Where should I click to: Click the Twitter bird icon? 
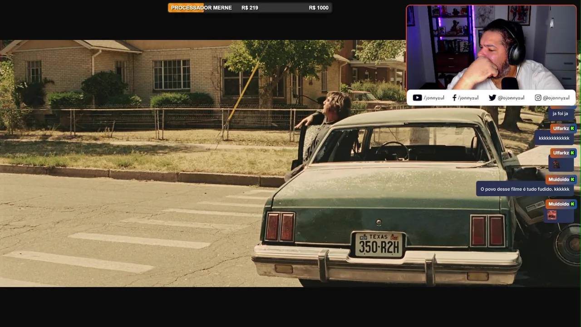(x=492, y=98)
